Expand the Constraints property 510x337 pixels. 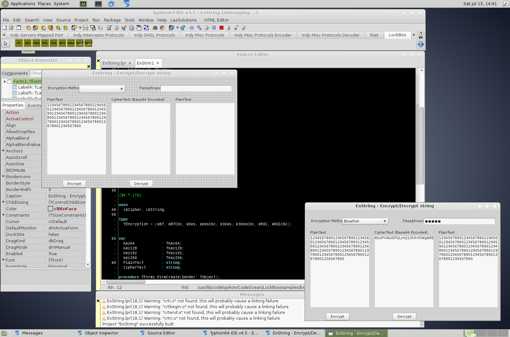(4, 215)
